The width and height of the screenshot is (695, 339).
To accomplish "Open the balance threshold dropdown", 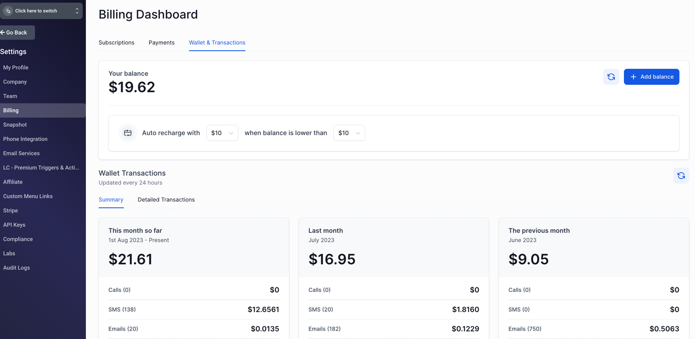I will coord(349,133).
